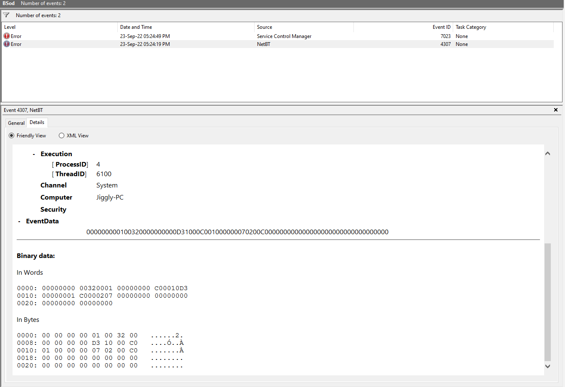This screenshot has height=387, width=565.
Task: Click the In Bytes label
Action: tap(28, 320)
